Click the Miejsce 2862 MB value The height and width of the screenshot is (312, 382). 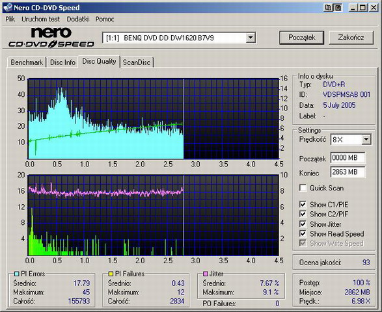tap(357, 292)
